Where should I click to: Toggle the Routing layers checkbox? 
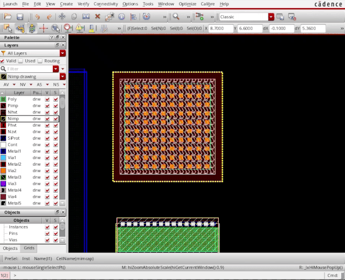(x=41, y=61)
